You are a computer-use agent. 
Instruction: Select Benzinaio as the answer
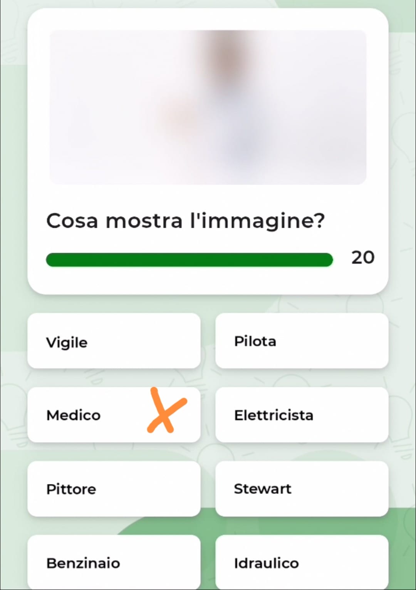(114, 562)
